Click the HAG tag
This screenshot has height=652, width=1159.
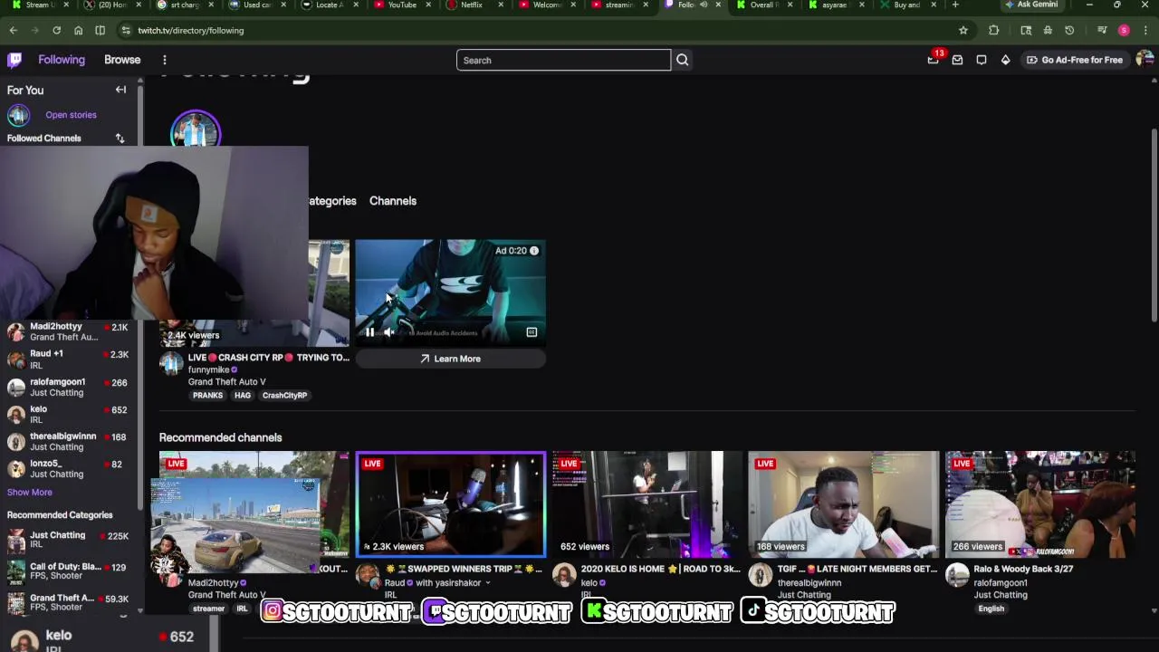tap(243, 395)
